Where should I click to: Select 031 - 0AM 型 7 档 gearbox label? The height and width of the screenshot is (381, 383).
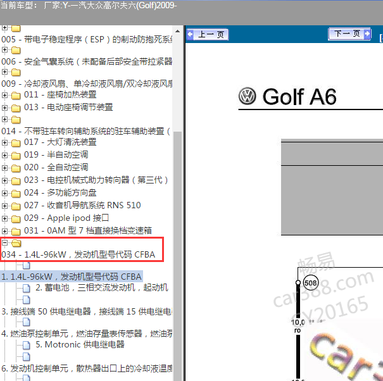coord(88,230)
